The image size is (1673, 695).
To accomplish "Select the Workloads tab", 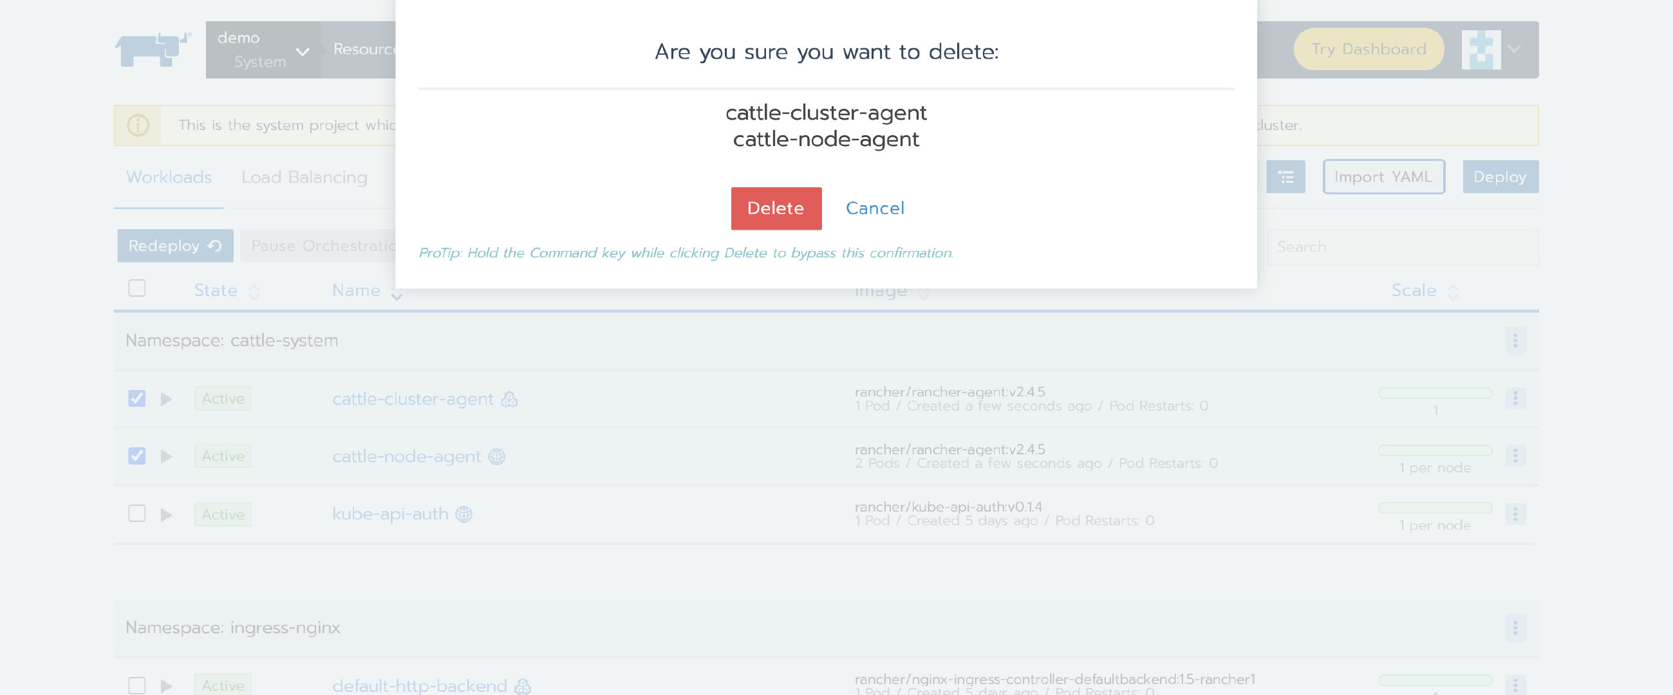I will click(169, 177).
